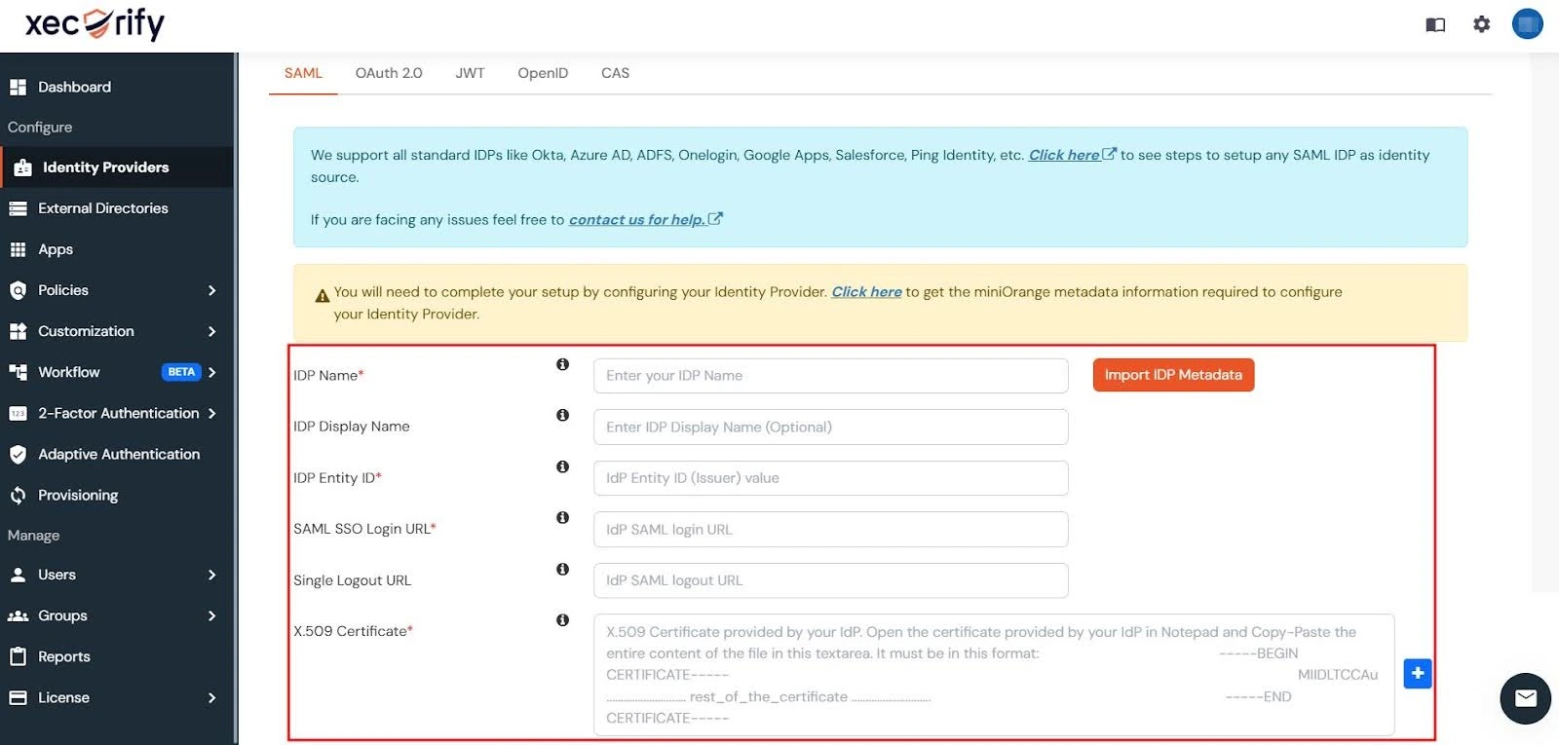Click the Apps grid icon

coord(18,249)
